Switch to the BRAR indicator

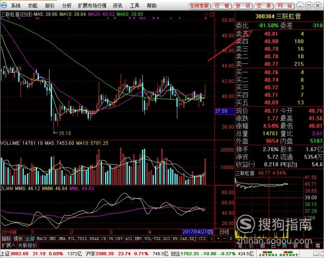(x=94, y=239)
